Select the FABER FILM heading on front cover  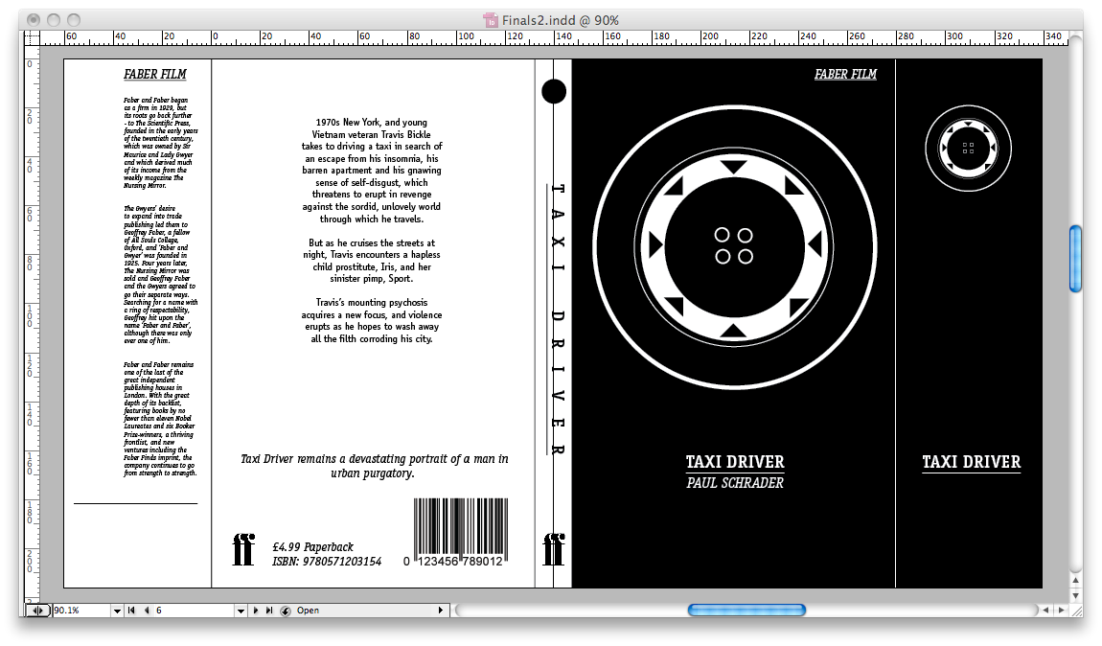point(845,75)
